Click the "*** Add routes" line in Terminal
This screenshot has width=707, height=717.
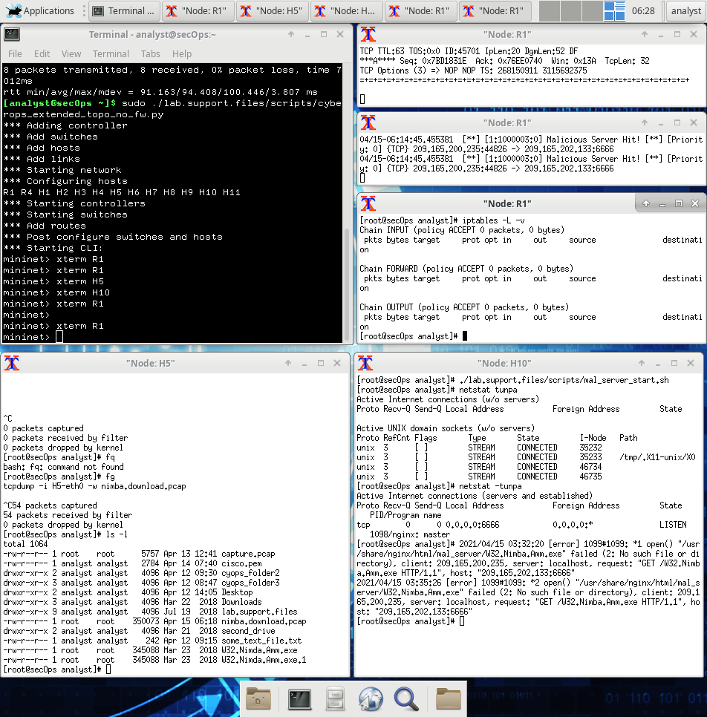[45, 226]
